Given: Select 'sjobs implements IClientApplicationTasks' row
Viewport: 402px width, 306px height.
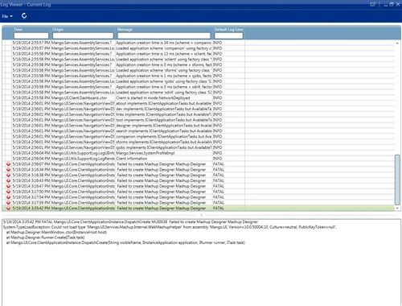Looking at the screenshot, I should (199, 147).
